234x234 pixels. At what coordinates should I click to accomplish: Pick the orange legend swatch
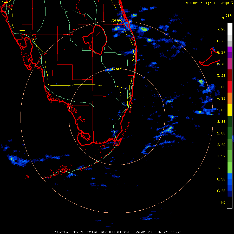pos(230,98)
